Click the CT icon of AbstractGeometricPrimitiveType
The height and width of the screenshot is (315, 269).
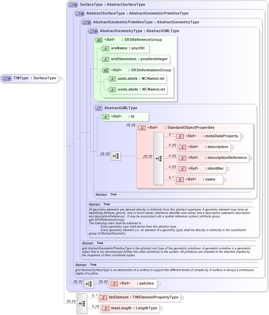[87, 23]
